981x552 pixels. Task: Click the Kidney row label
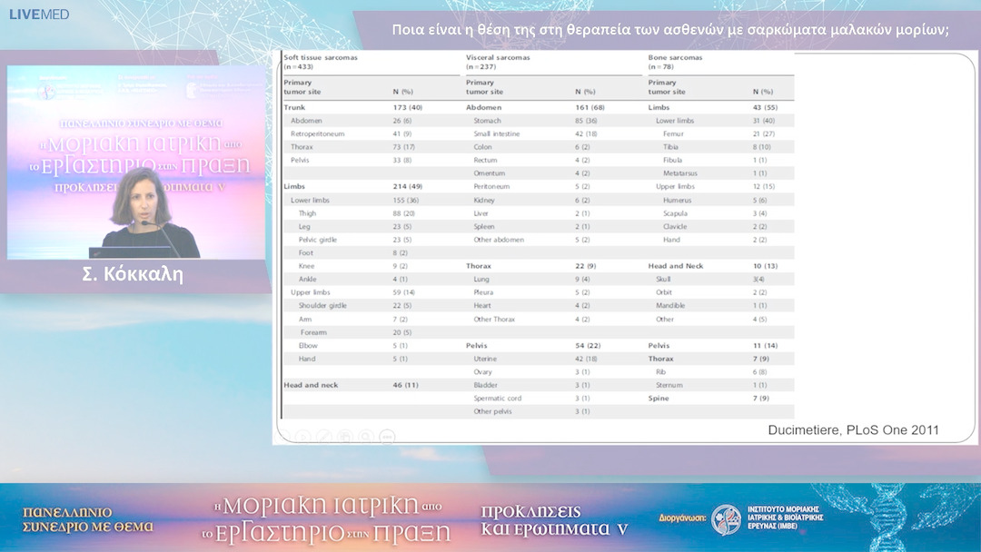[x=484, y=200]
